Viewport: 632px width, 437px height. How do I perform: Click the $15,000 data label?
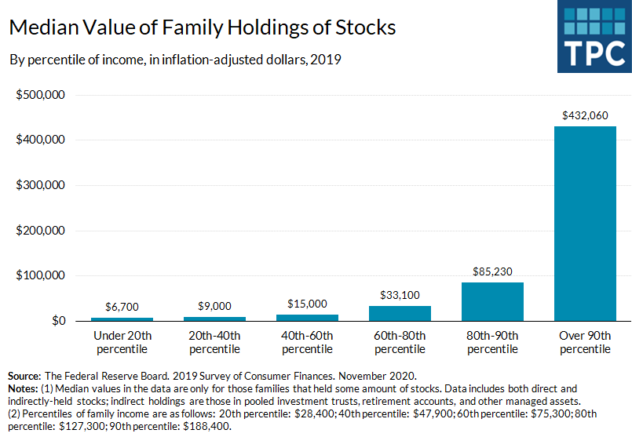point(307,304)
